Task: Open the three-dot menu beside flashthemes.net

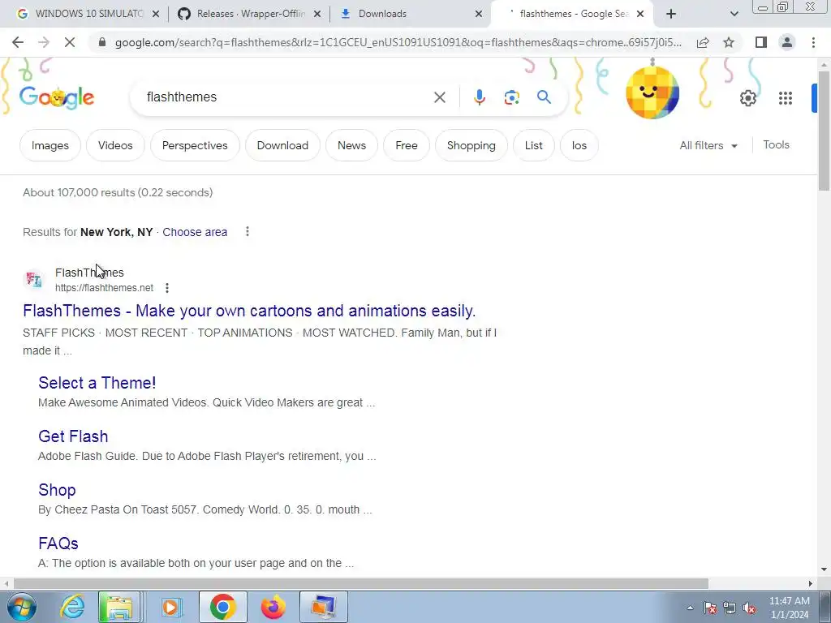Action: coord(167,288)
